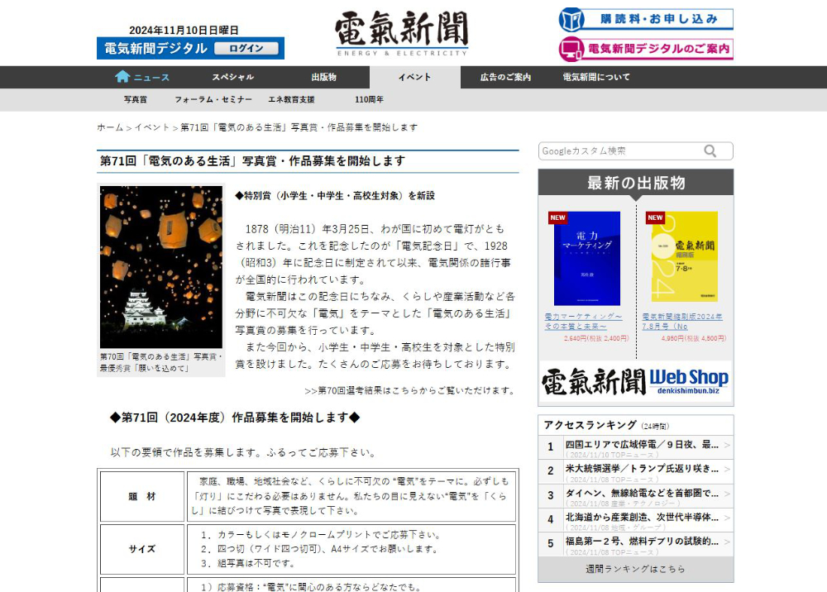Click the ホーム breadcrumb link
The width and height of the screenshot is (827, 592).
[110, 127]
